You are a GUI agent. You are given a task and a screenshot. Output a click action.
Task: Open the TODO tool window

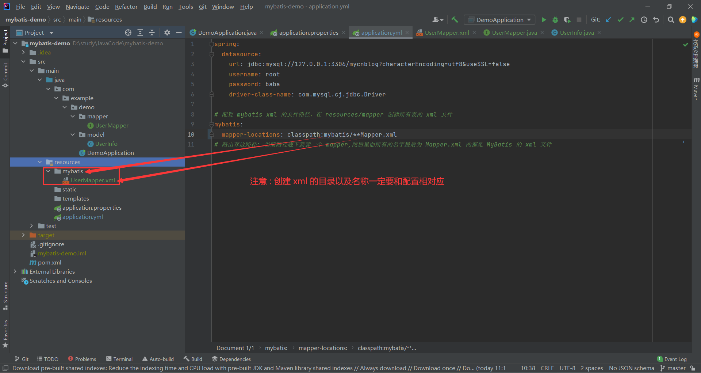click(48, 359)
